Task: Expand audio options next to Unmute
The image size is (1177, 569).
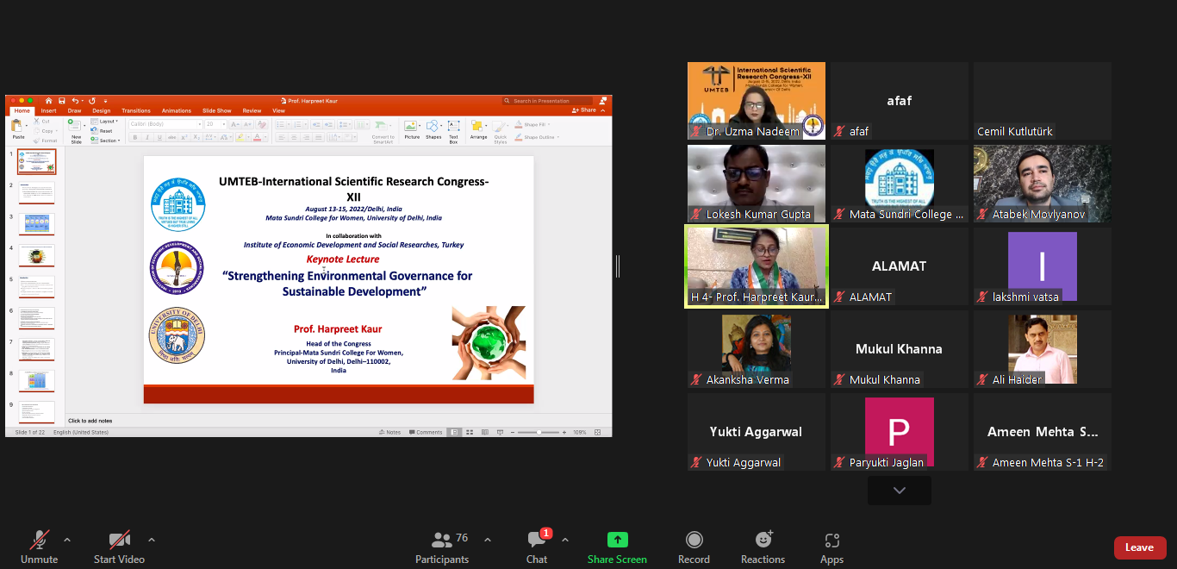Action: (x=67, y=540)
